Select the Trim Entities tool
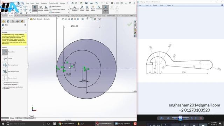Screen dimensions: 224x126 coord(35,8)
